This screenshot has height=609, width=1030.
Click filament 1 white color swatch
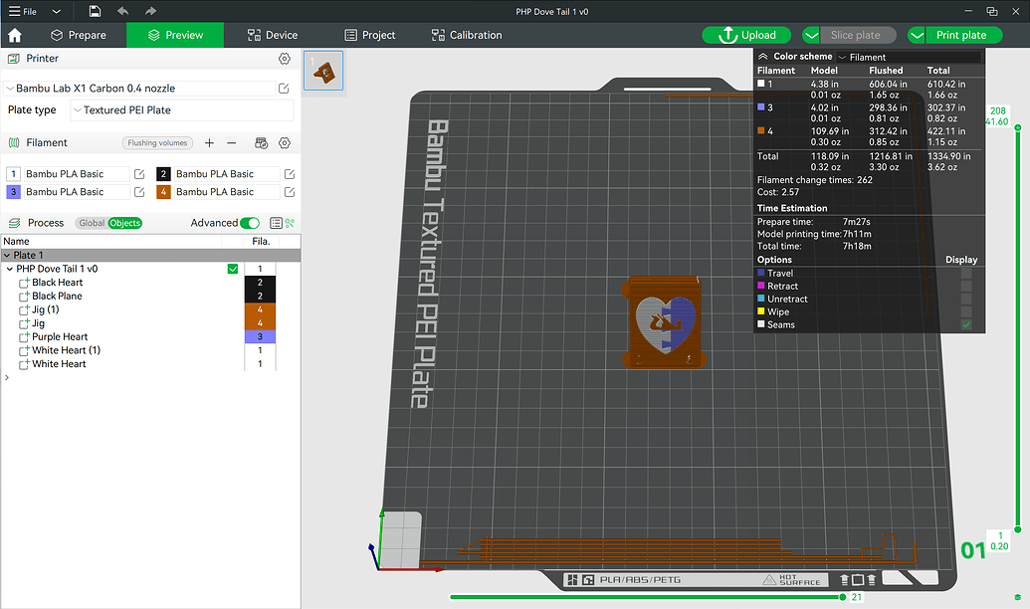coord(13,174)
